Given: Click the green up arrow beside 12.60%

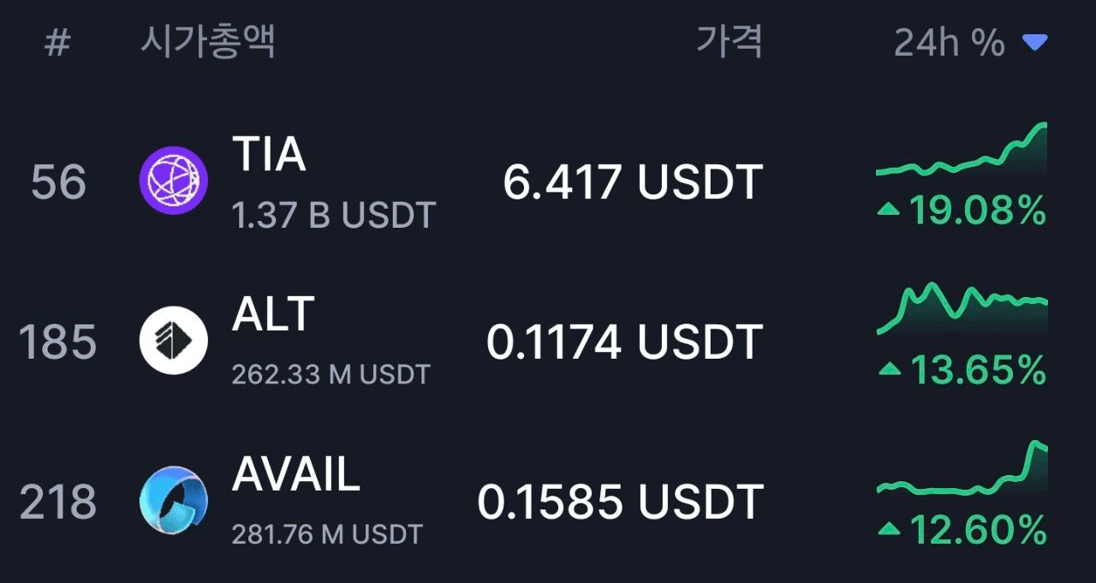Looking at the screenshot, I should point(890,530).
